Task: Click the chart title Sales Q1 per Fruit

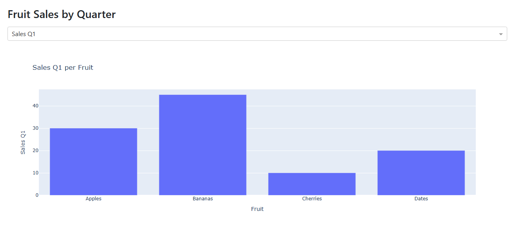Action: click(63, 67)
